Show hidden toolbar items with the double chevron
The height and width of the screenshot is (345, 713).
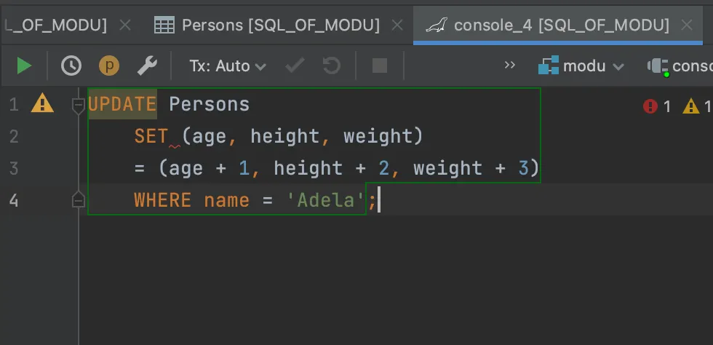510,66
